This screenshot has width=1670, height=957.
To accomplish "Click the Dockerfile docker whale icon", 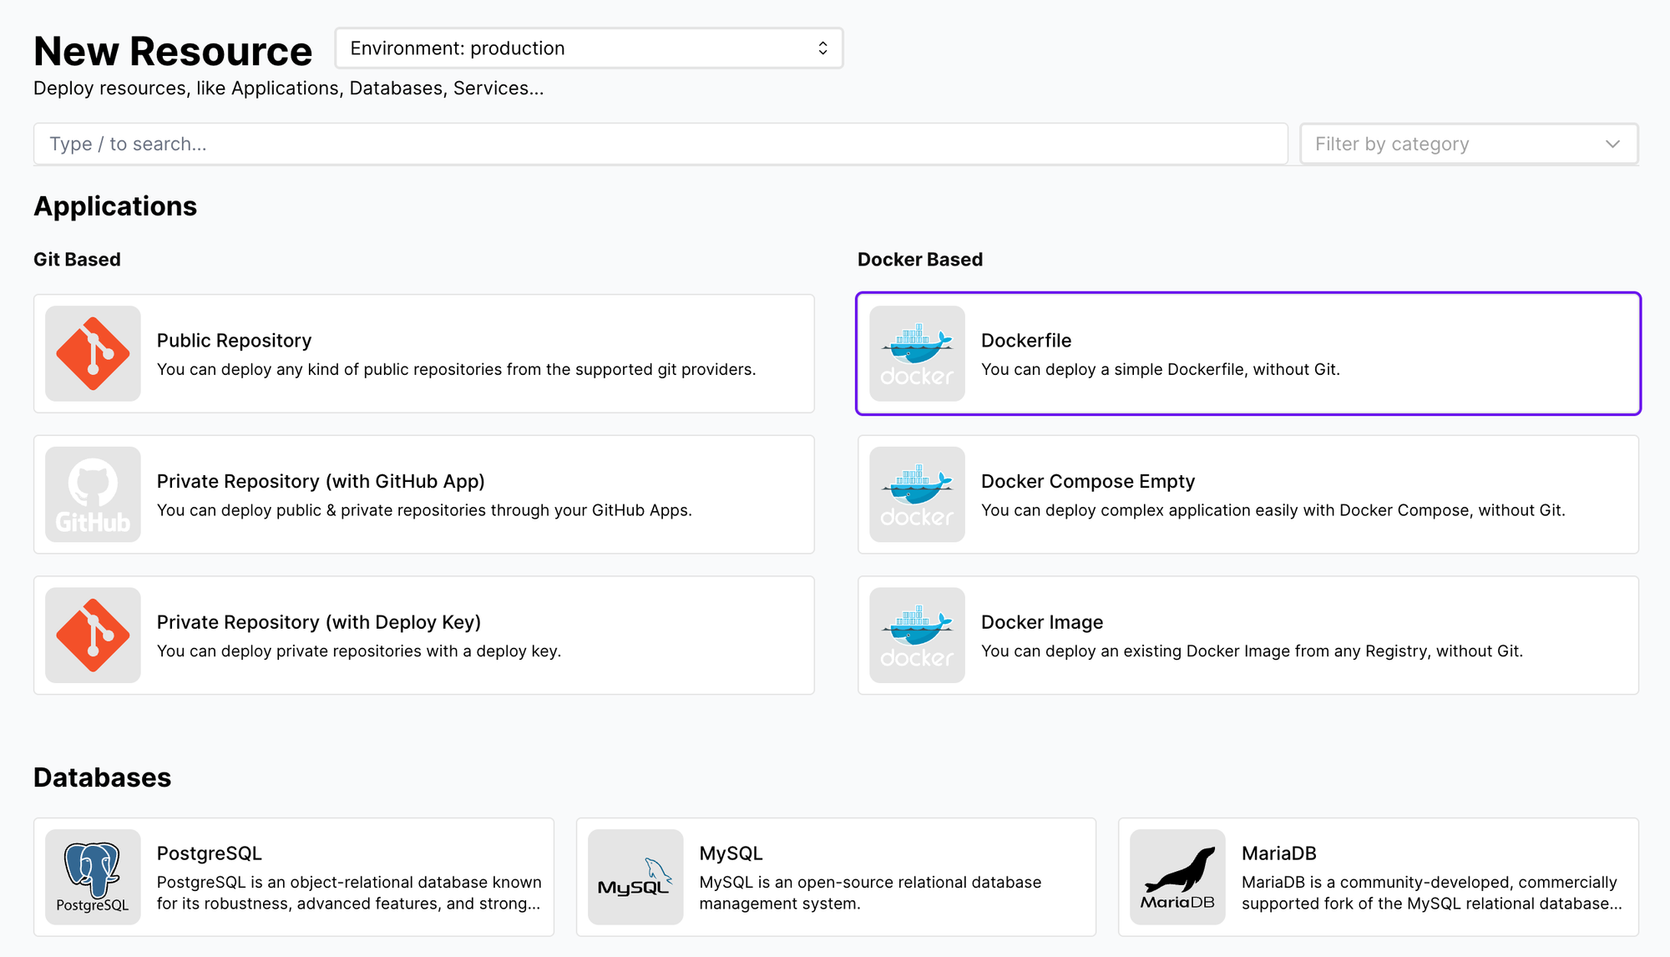I will tap(917, 353).
